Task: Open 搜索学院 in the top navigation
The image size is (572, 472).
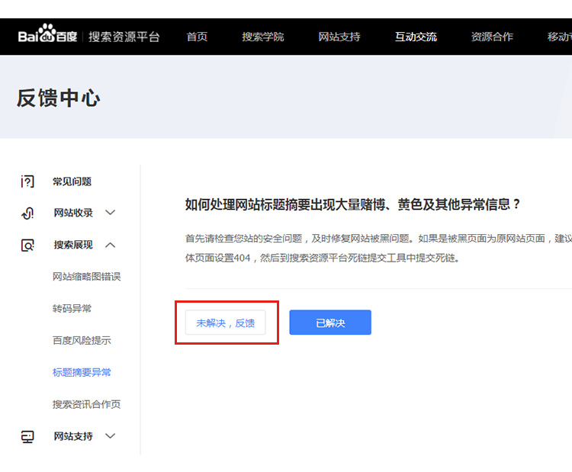Action: coord(263,37)
